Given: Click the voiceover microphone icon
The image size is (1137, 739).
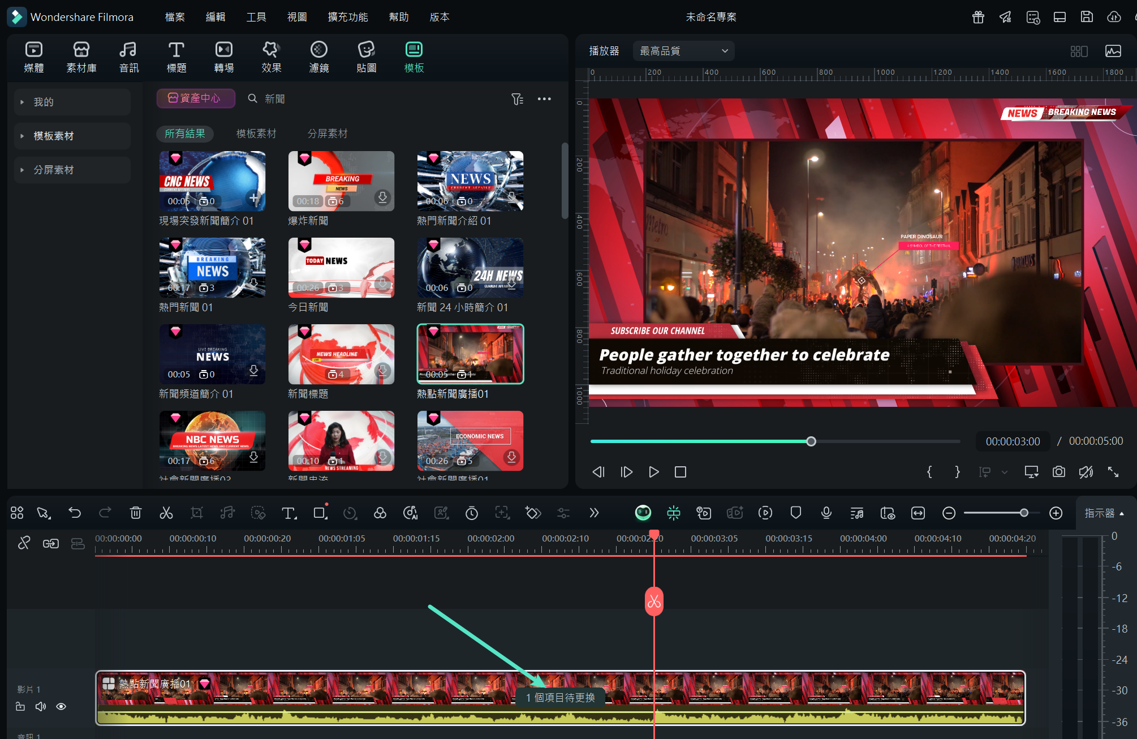Looking at the screenshot, I should click(x=826, y=513).
